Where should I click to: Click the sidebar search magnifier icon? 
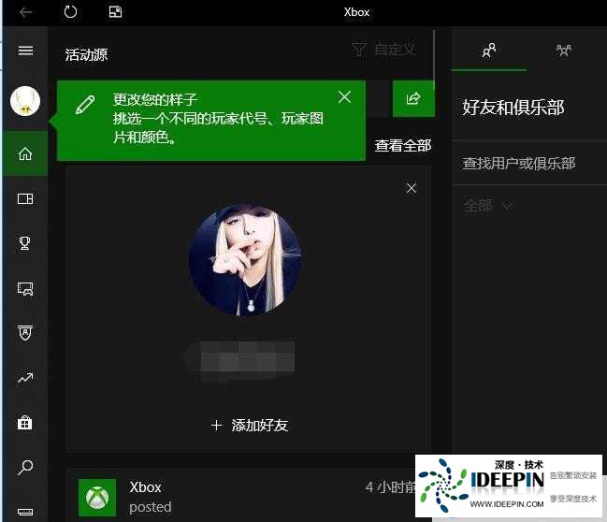pyautogui.click(x=25, y=468)
